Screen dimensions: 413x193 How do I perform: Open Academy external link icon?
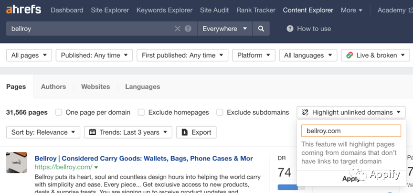(410, 11)
